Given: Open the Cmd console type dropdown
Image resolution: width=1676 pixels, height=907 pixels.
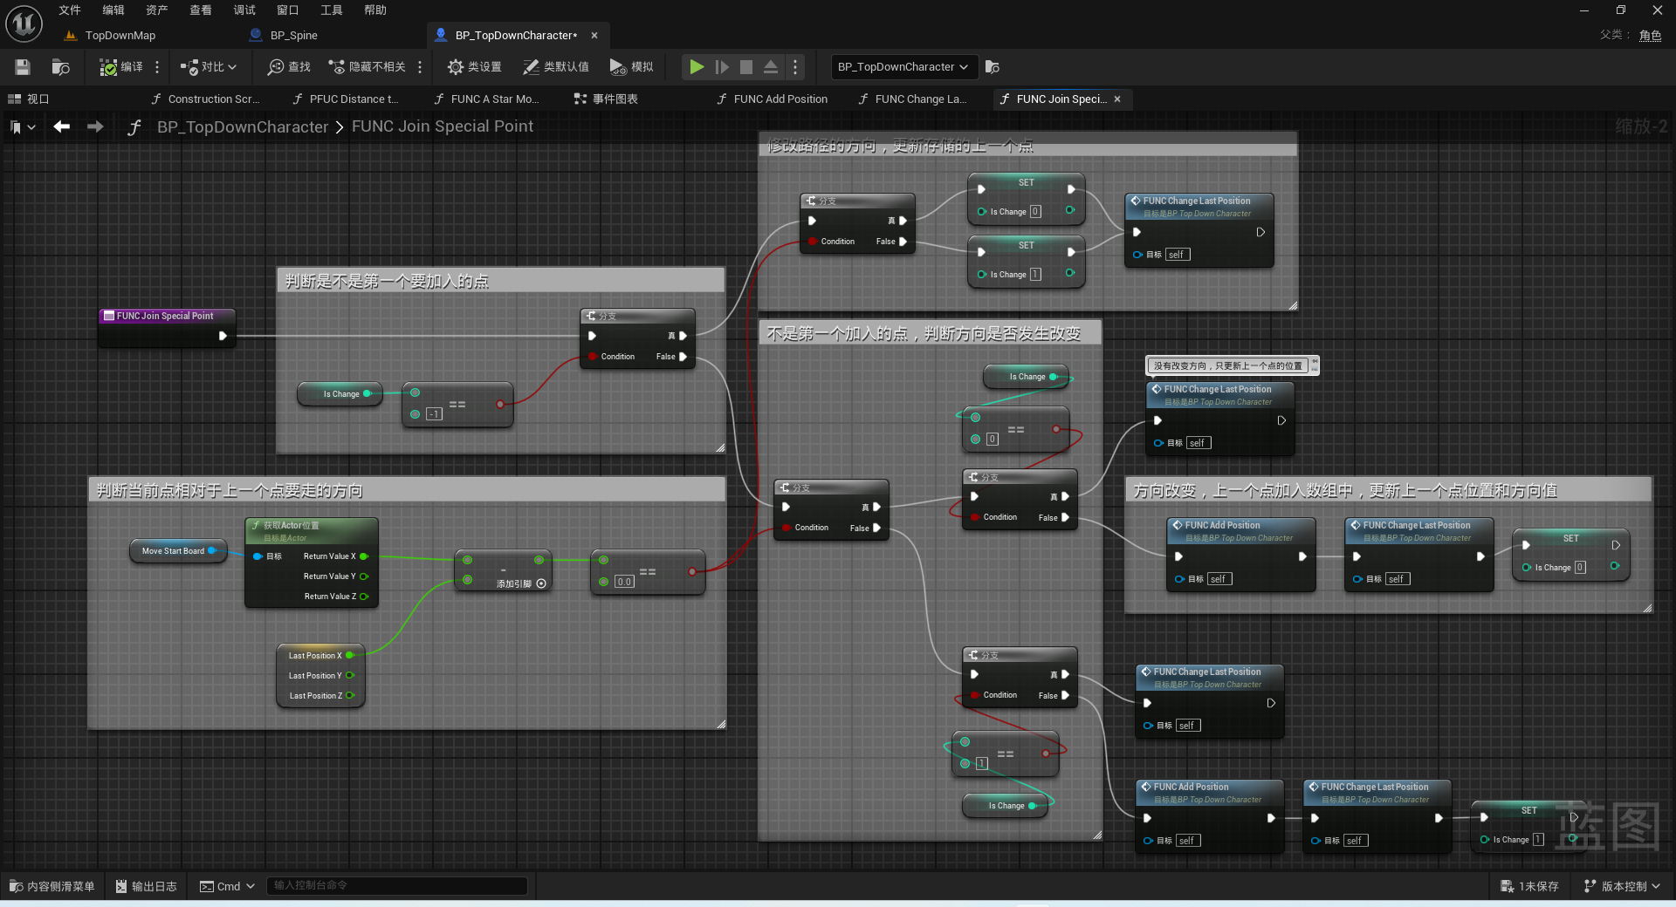Looking at the screenshot, I should pos(227,886).
